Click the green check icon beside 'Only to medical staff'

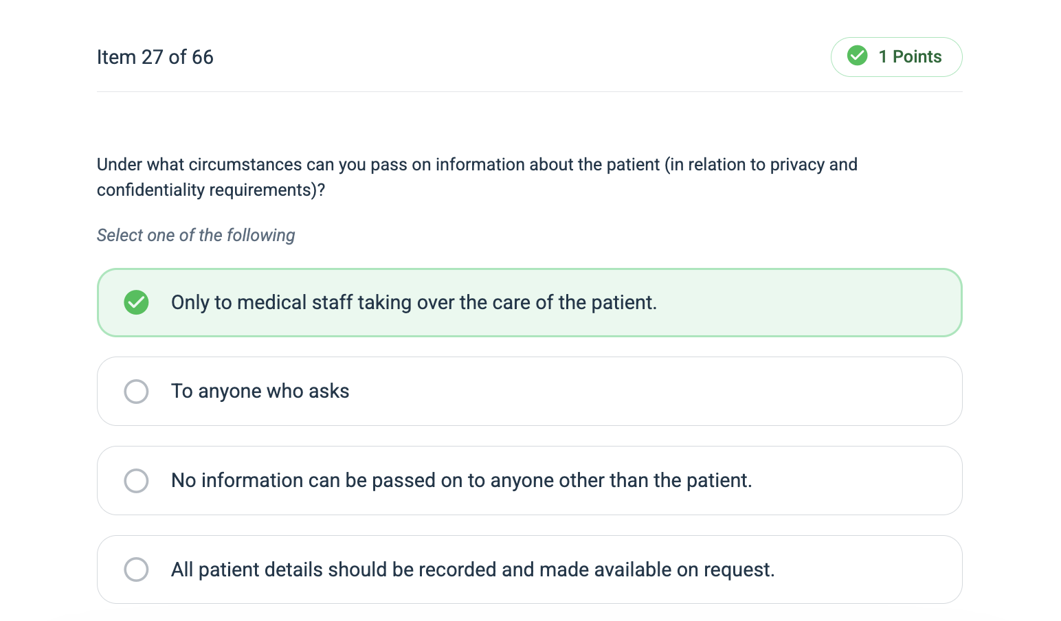136,302
